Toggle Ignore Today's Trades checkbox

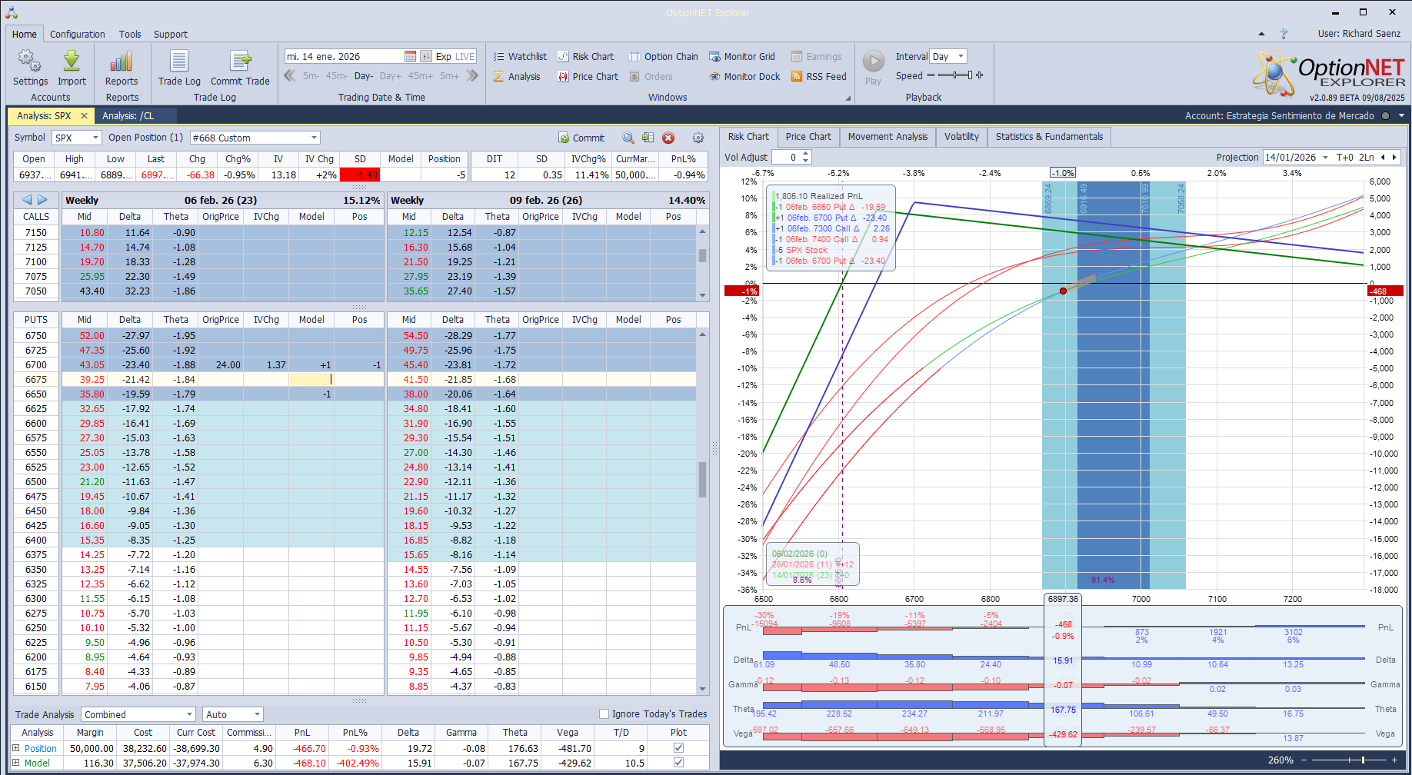604,713
